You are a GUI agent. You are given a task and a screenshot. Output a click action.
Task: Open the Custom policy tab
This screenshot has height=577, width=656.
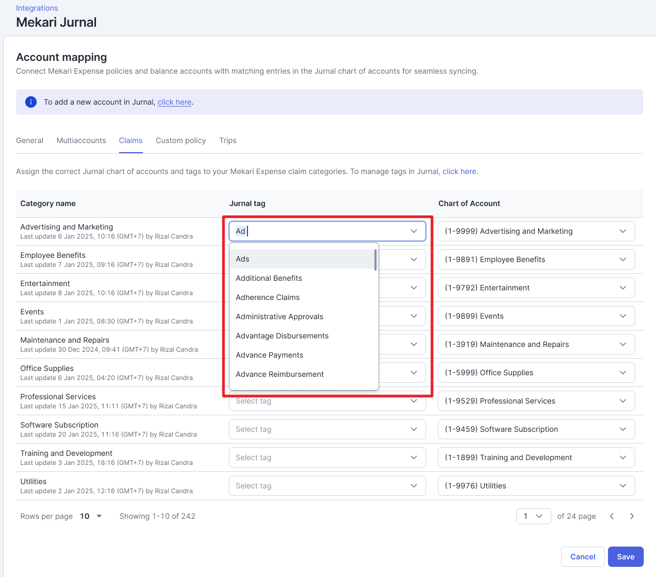tap(181, 140)
